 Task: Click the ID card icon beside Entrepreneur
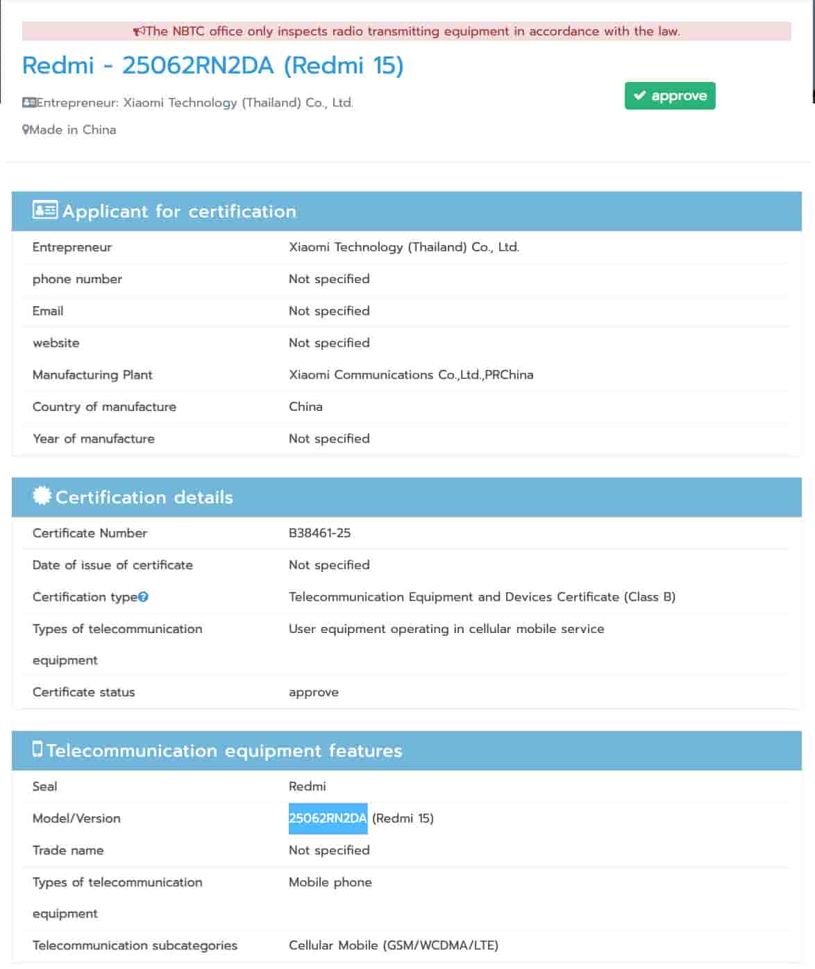coord(28,103)
